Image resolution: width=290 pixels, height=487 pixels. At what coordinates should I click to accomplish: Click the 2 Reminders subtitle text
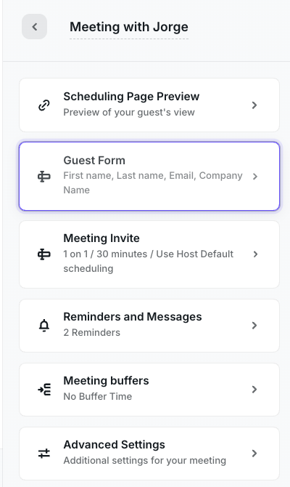pos(91,333)
